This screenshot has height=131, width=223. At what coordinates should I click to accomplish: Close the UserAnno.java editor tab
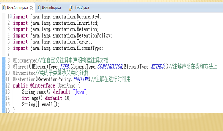pos(32,8)
